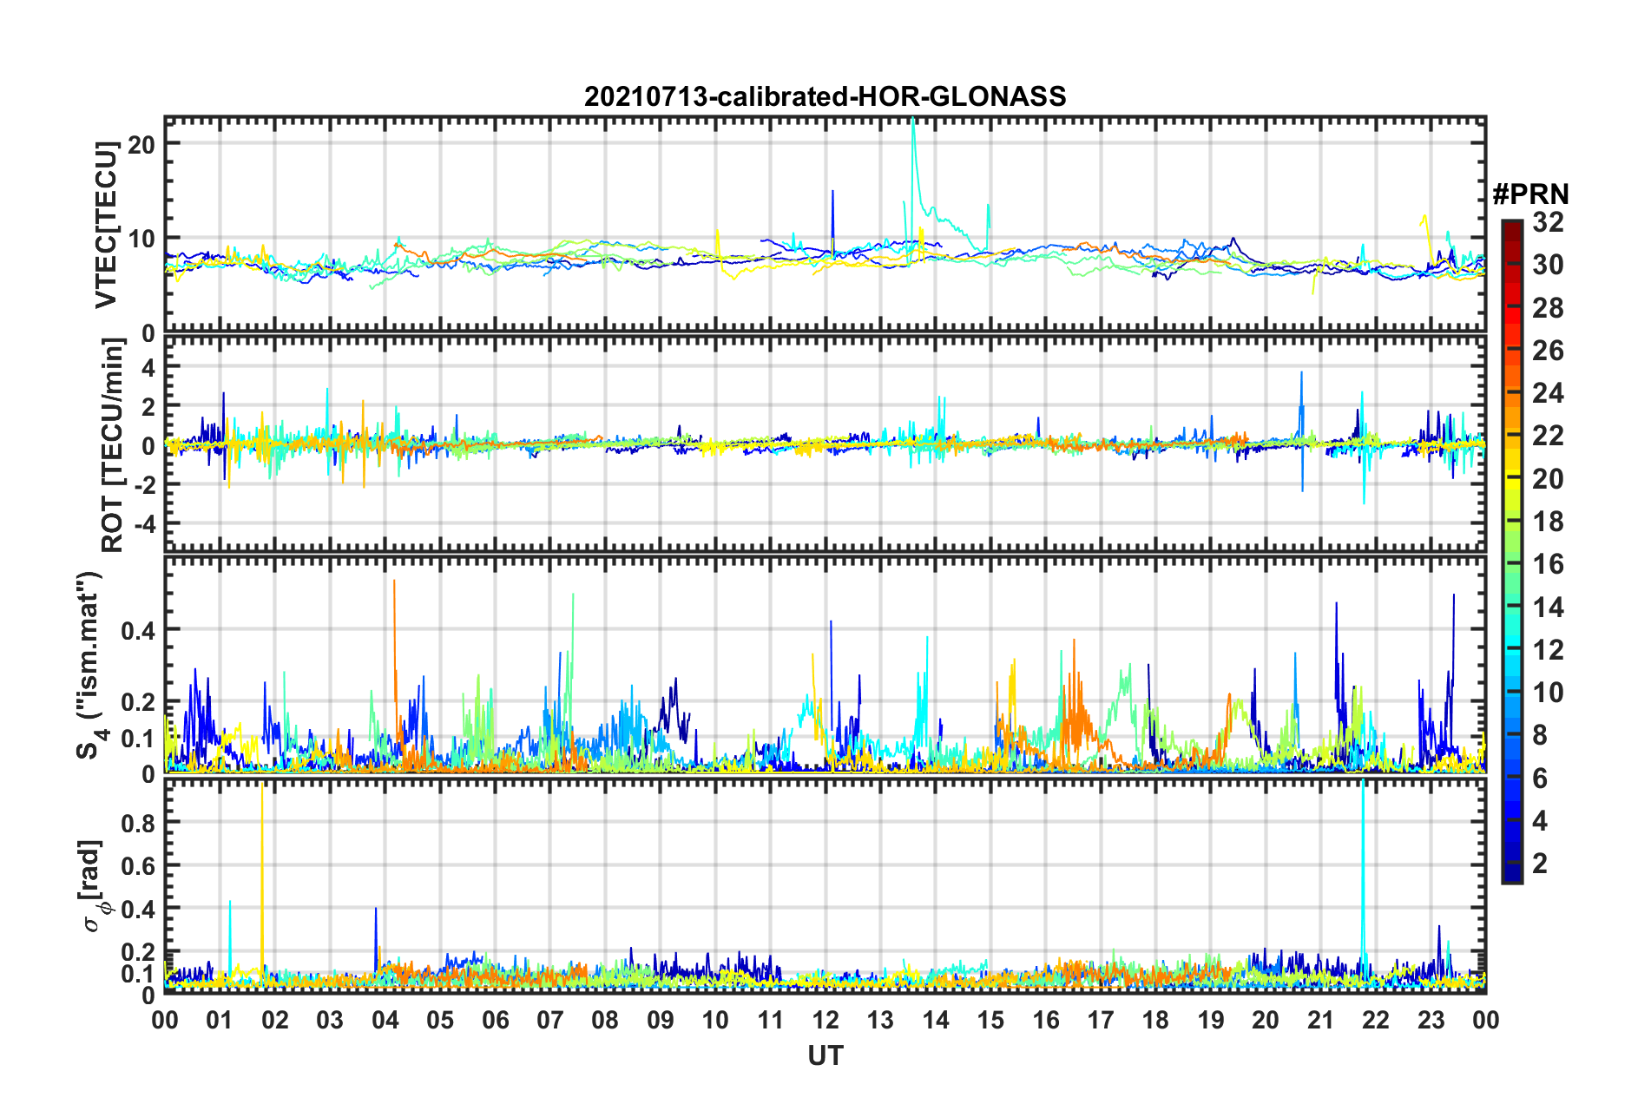
Task: Pick the cyan colorbar band beside 12
Action: coord(1511,649)
